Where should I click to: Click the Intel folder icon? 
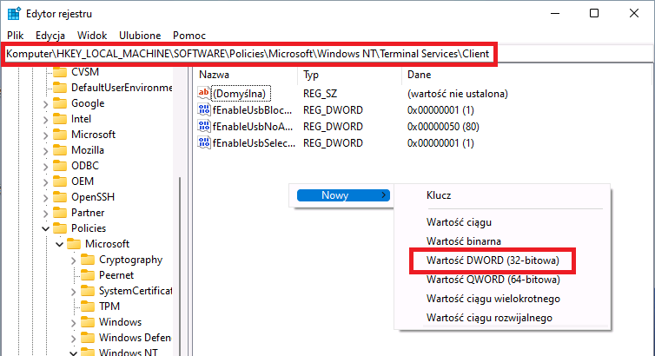tap(60, 119)
